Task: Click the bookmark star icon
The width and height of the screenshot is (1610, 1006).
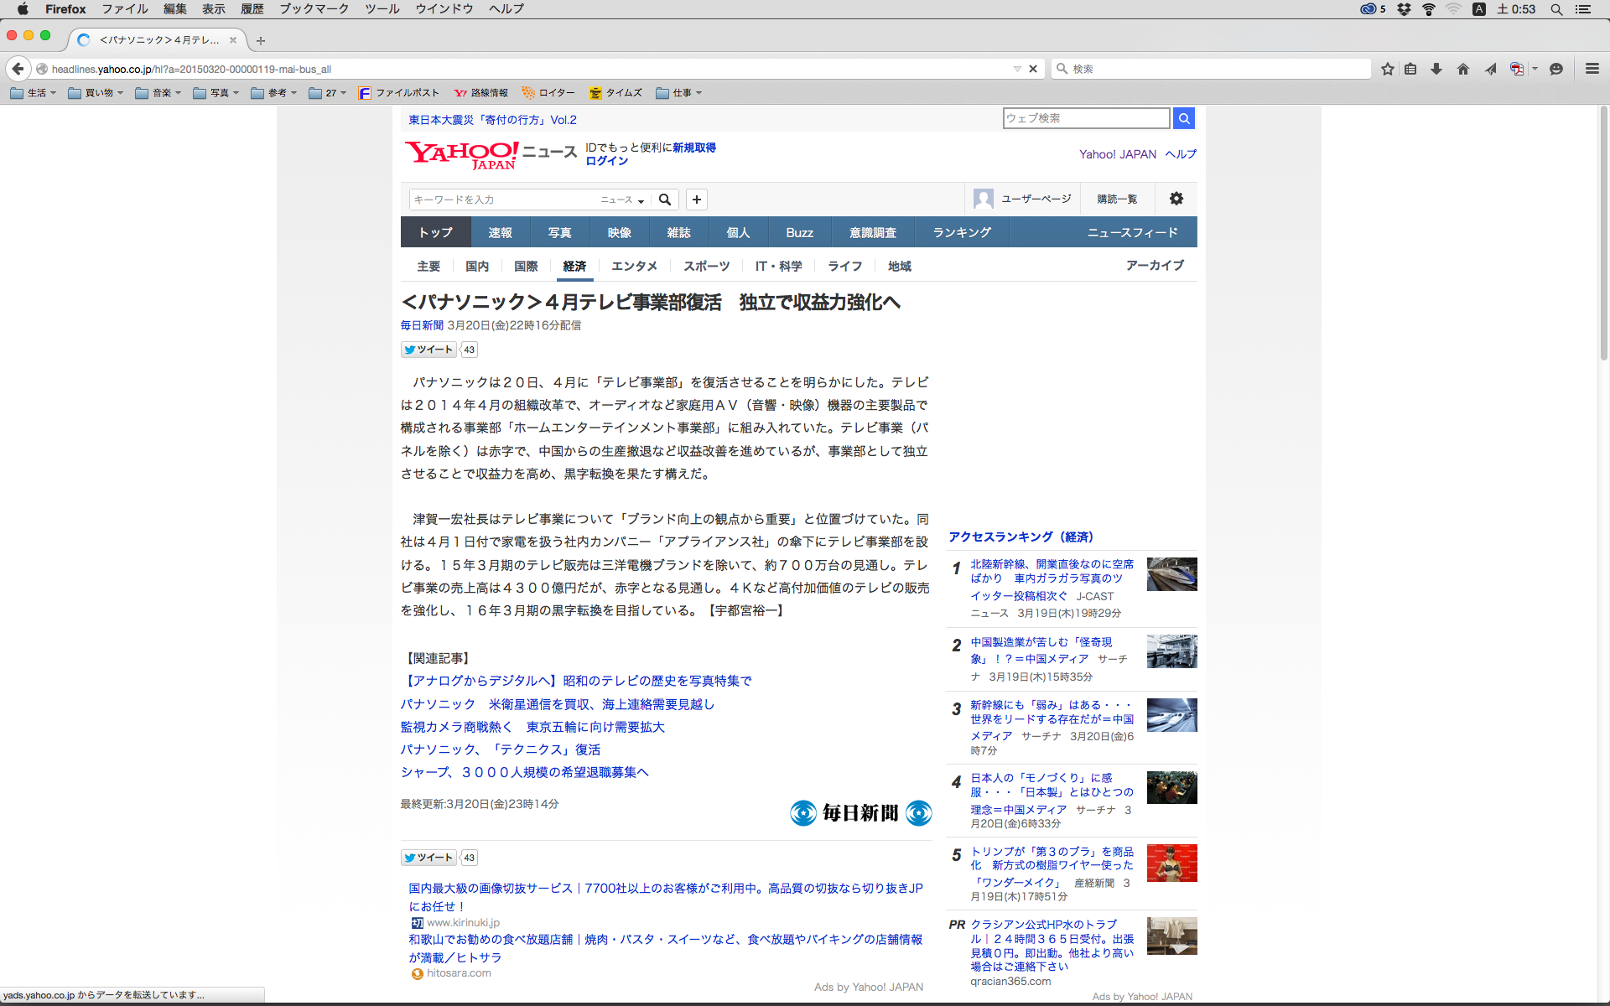Action: click(1388, 69)
